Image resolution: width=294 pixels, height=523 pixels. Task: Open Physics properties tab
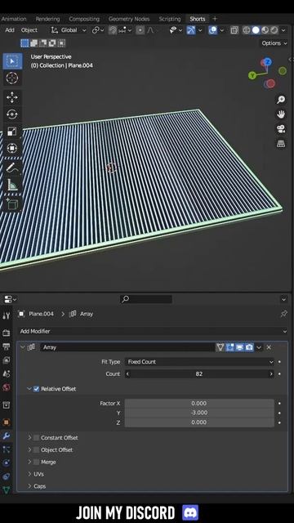(6, 463)
